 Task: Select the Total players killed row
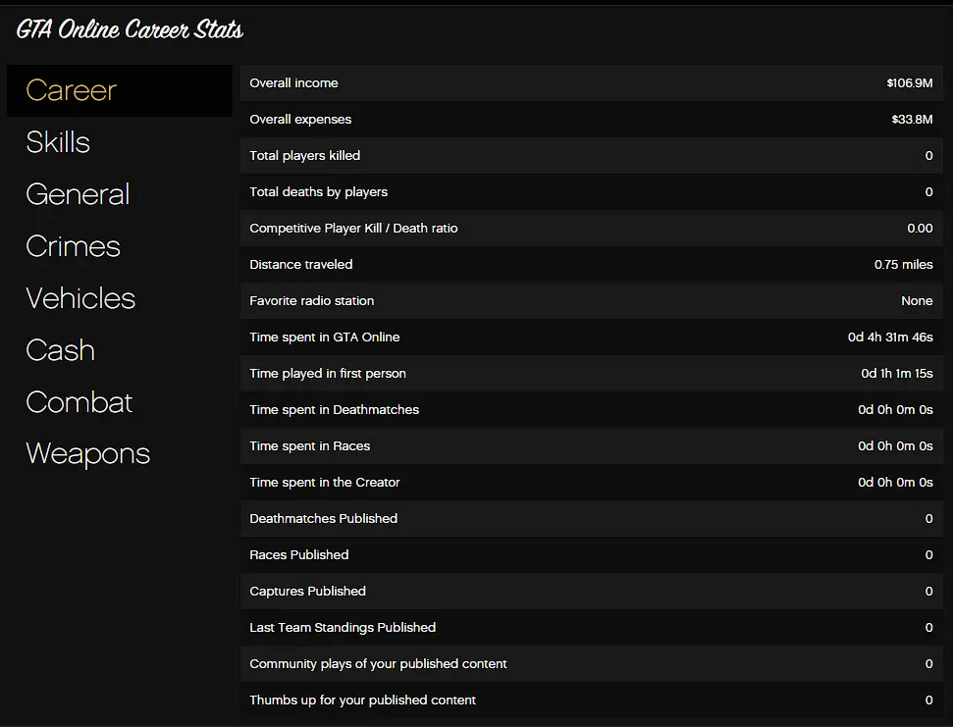591,156
